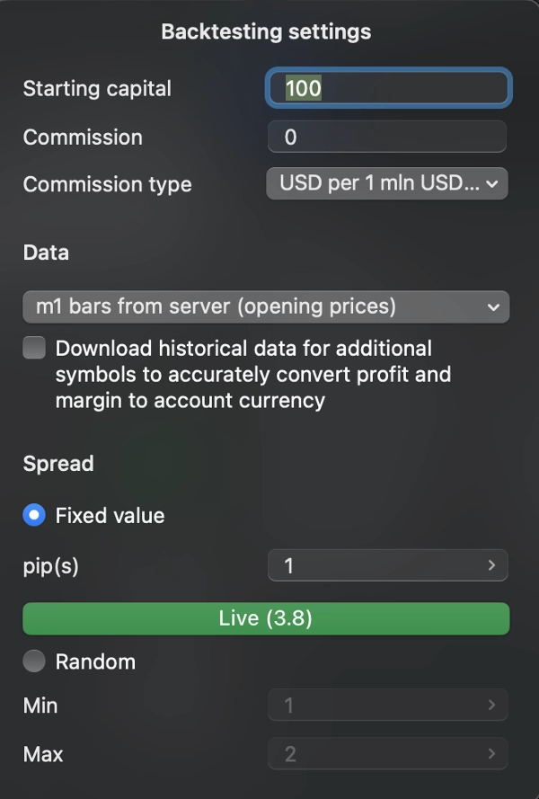The width and height of the screenshot is (539, 799).
Task: Click the Starting capital label text
Action: pos(97,88)
